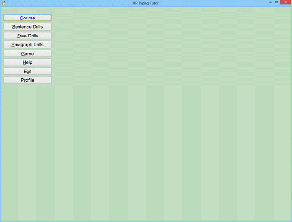Open Free Drills

pyautogui.click(x=27, y=36)
